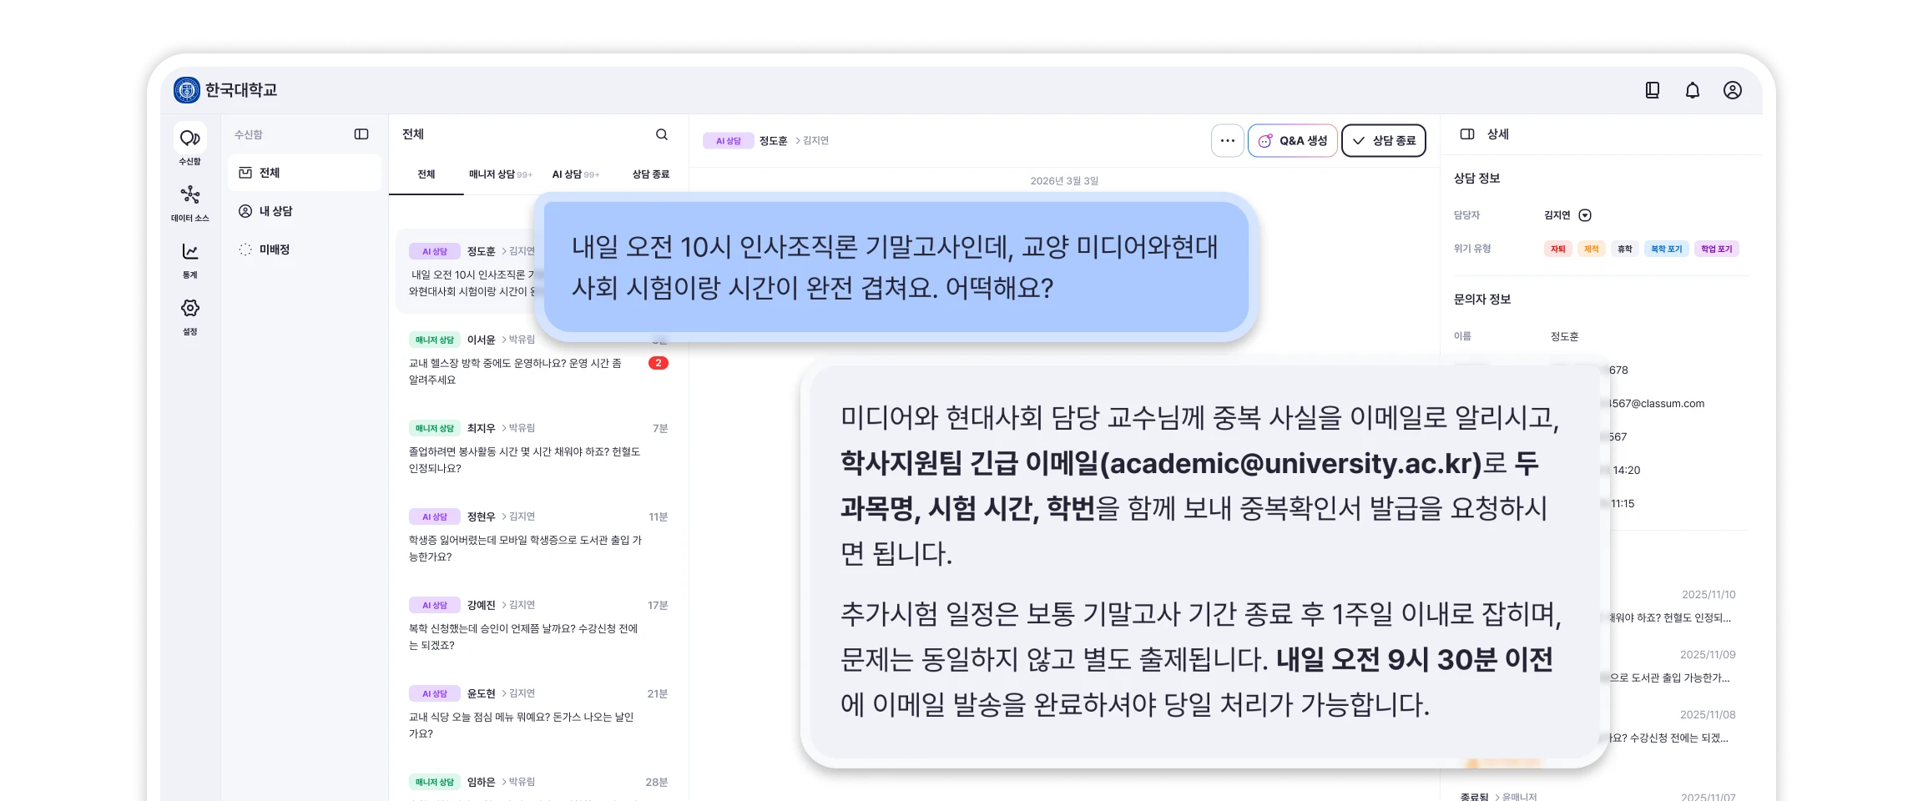Viewport: 1923px width, 801px height.
Task: Select the 학업 포기 risk type tag
Action: 1717,249
